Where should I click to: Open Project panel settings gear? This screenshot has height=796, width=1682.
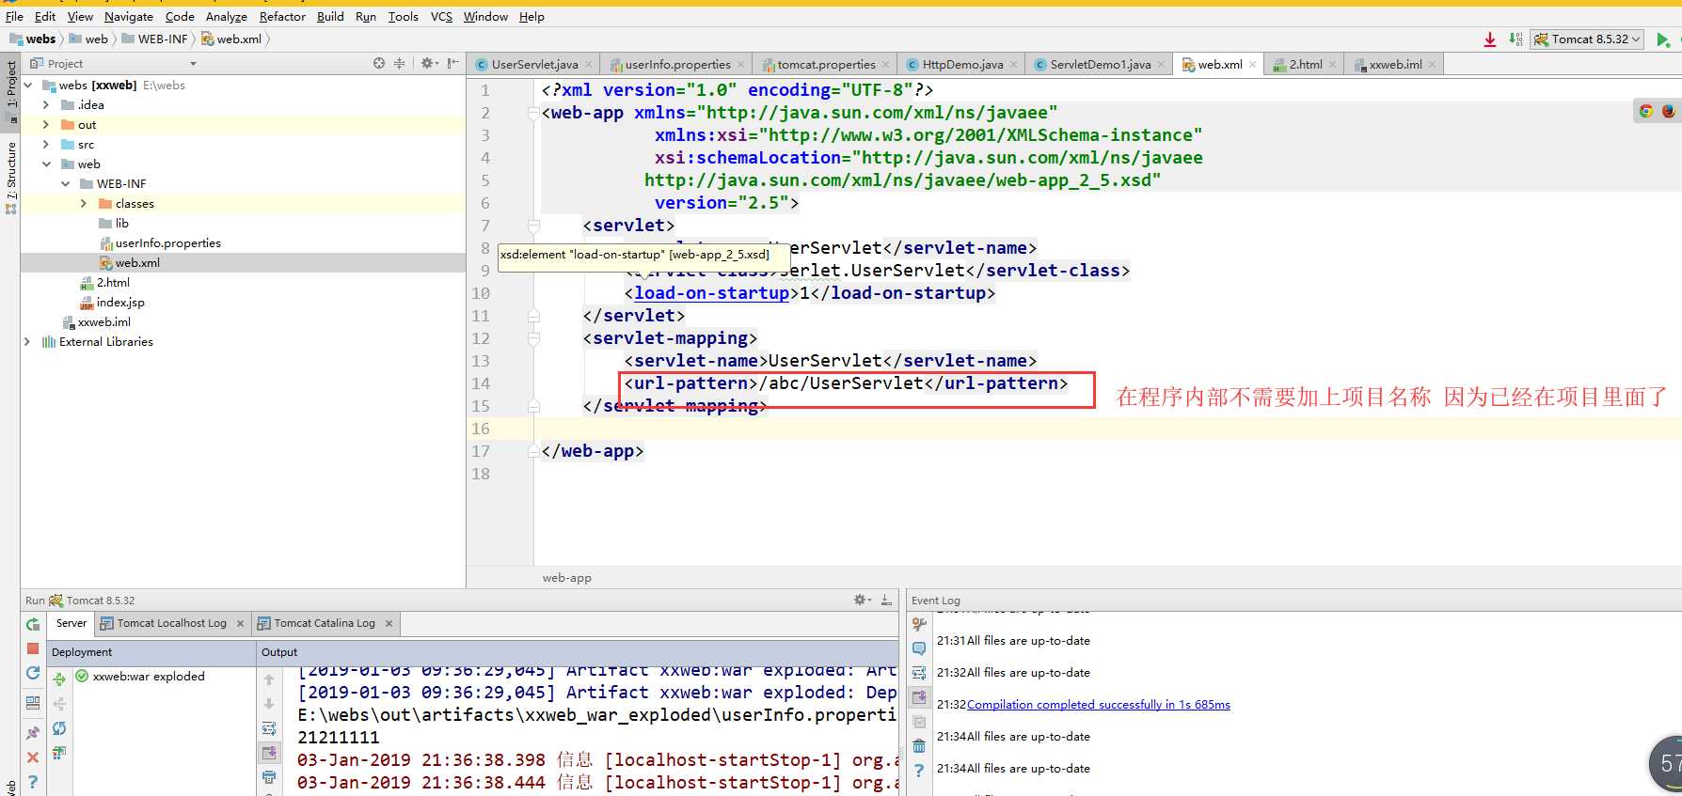(429, 63)
